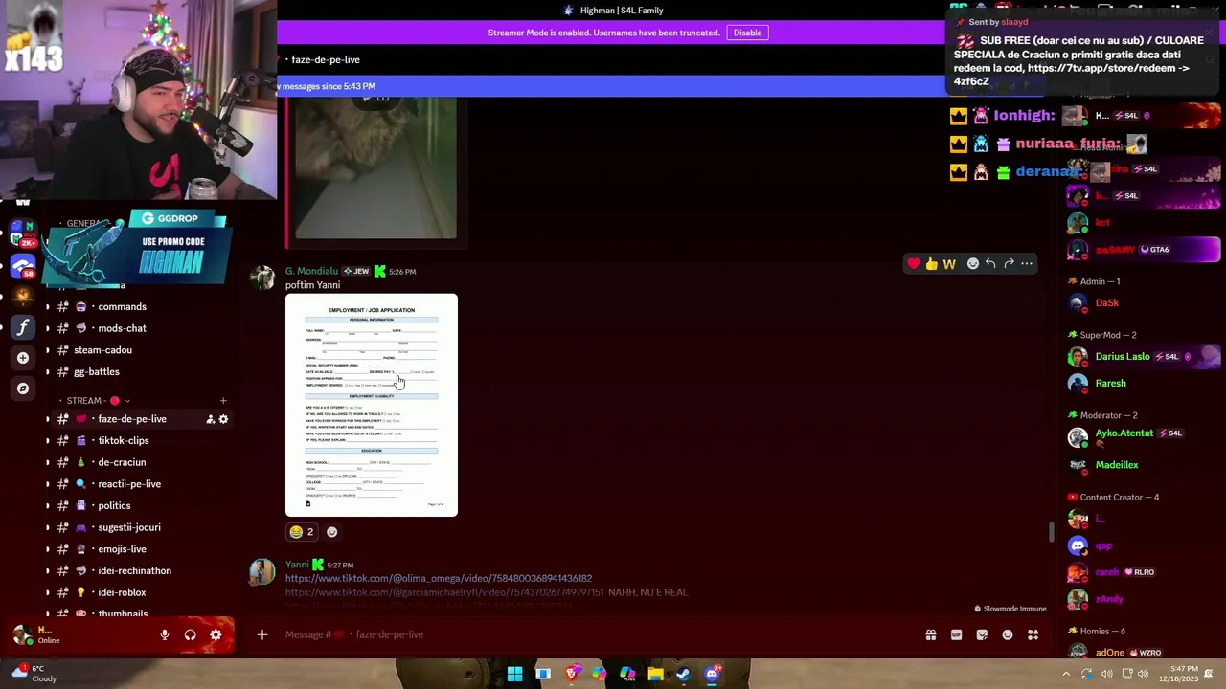
Task: Open the attachment plus button
Action: point(261,634)
